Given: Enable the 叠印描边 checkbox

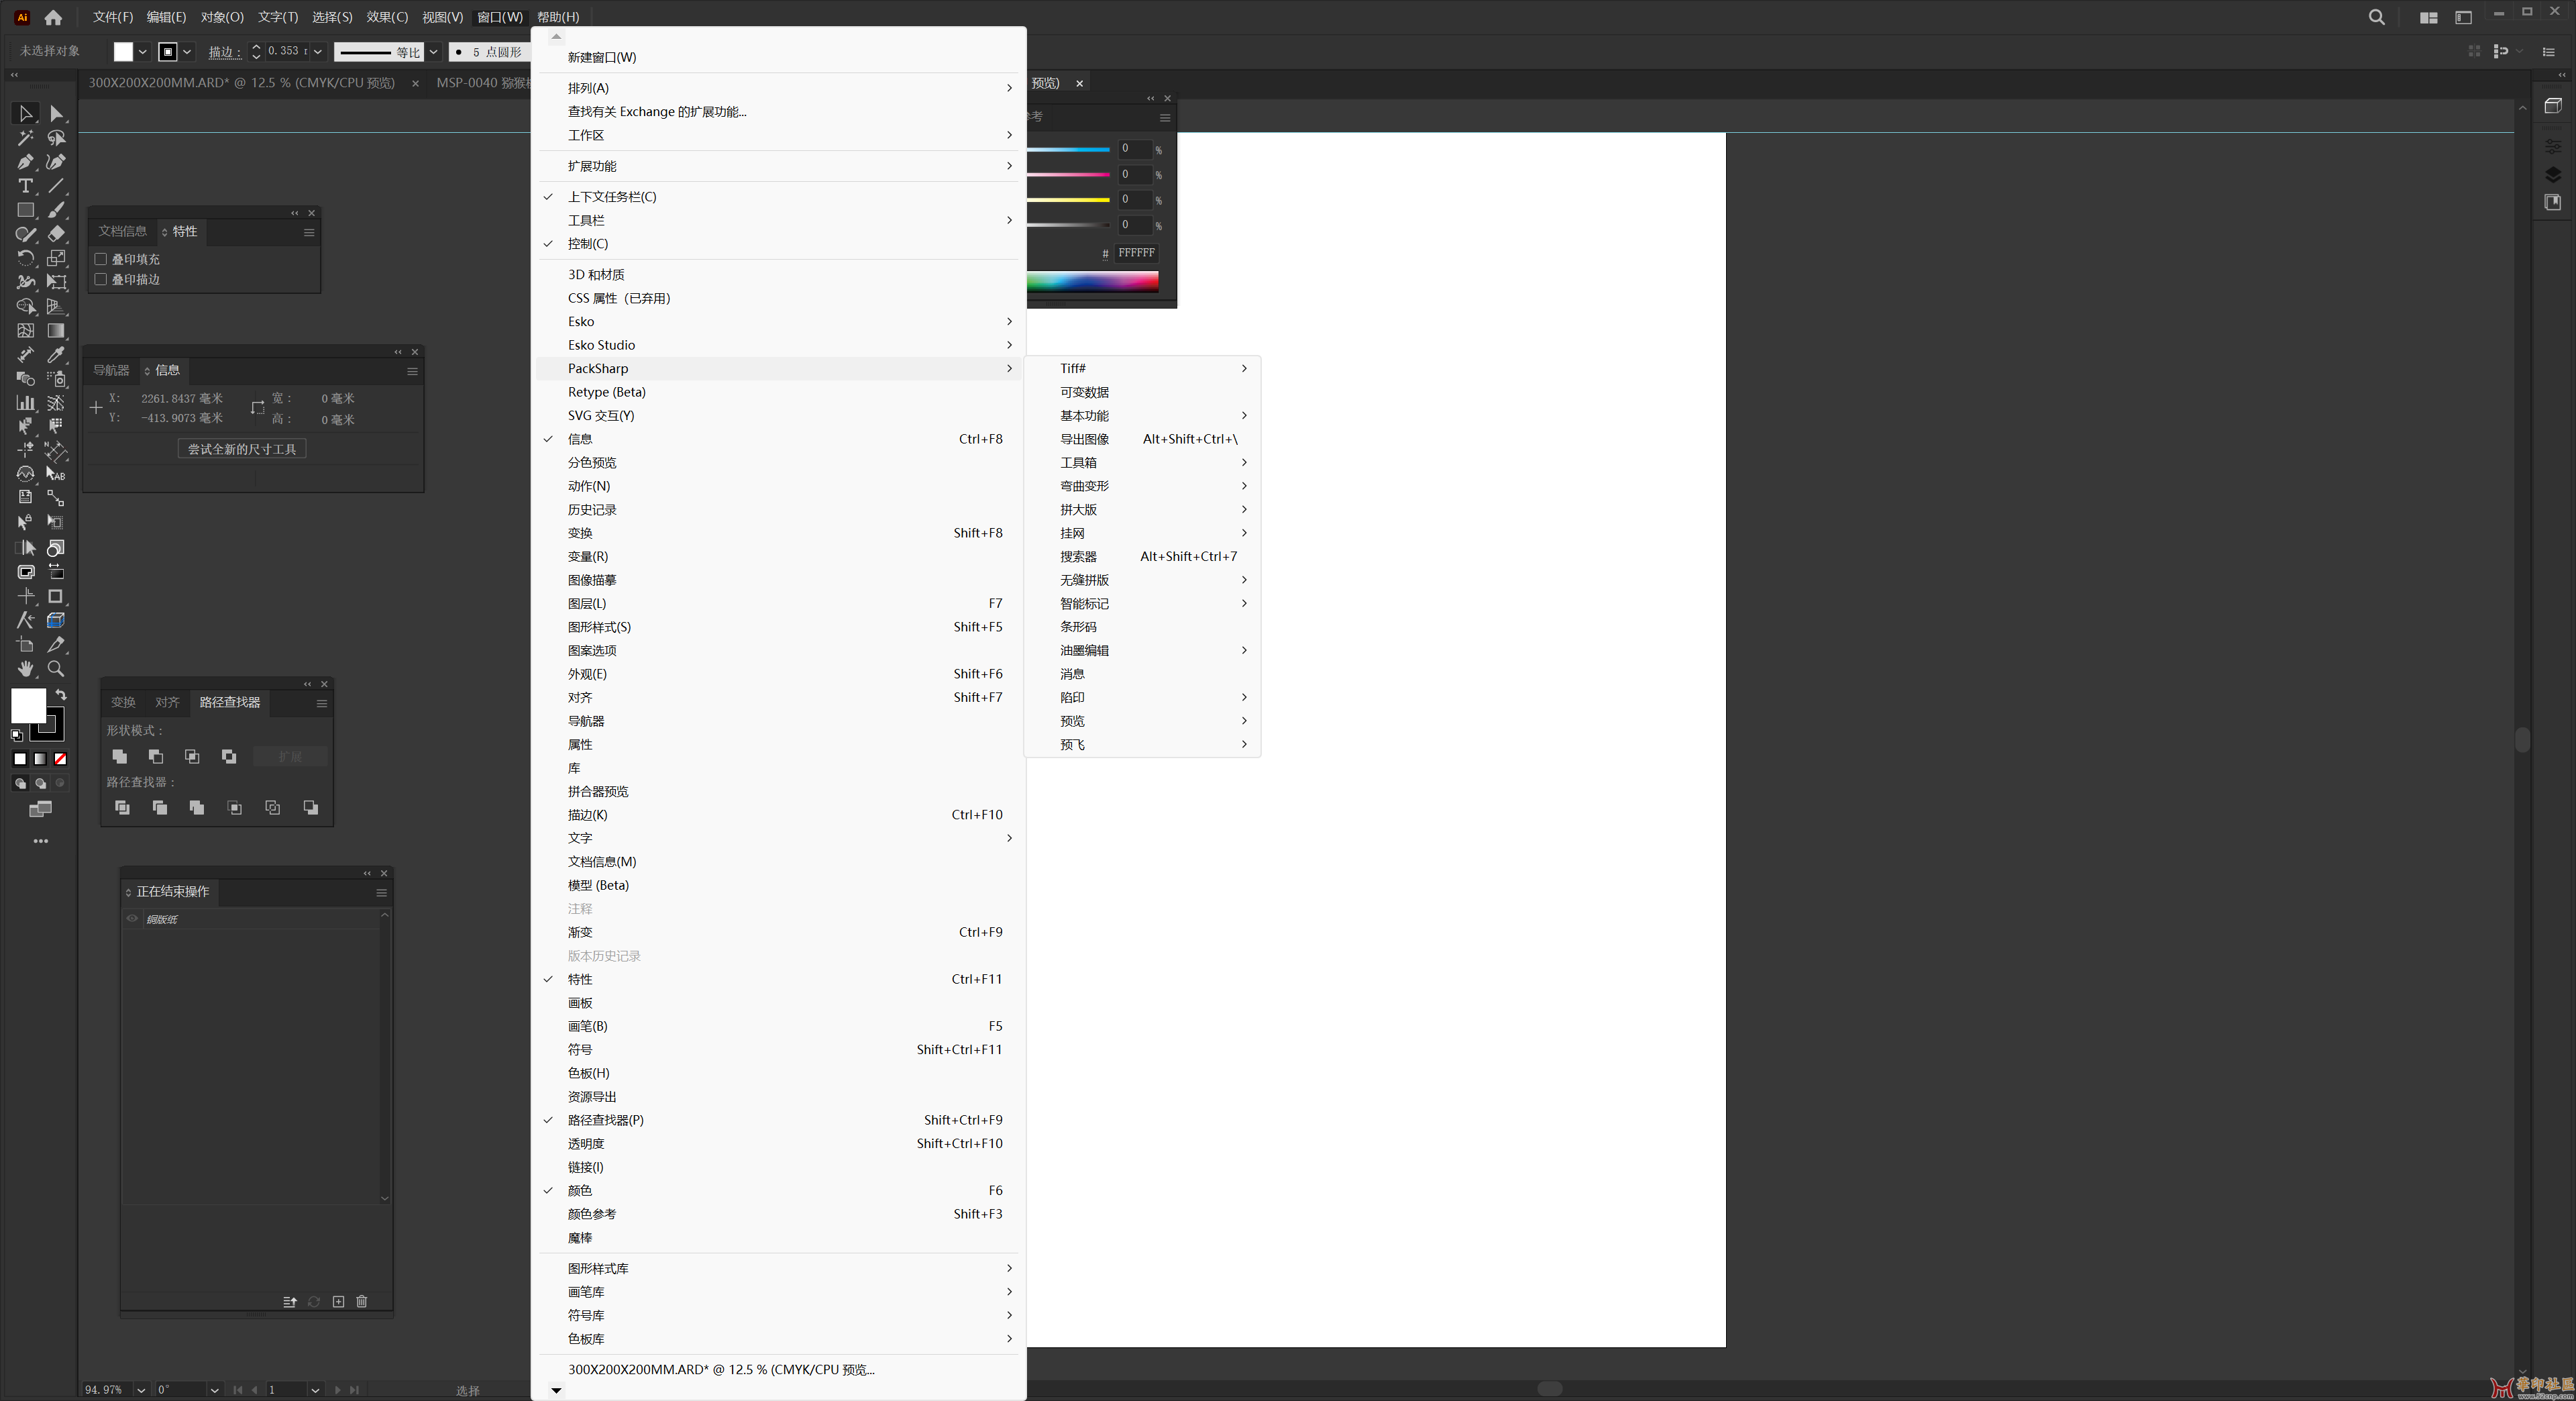Looking at the screenshot, I should pos(101,280).
